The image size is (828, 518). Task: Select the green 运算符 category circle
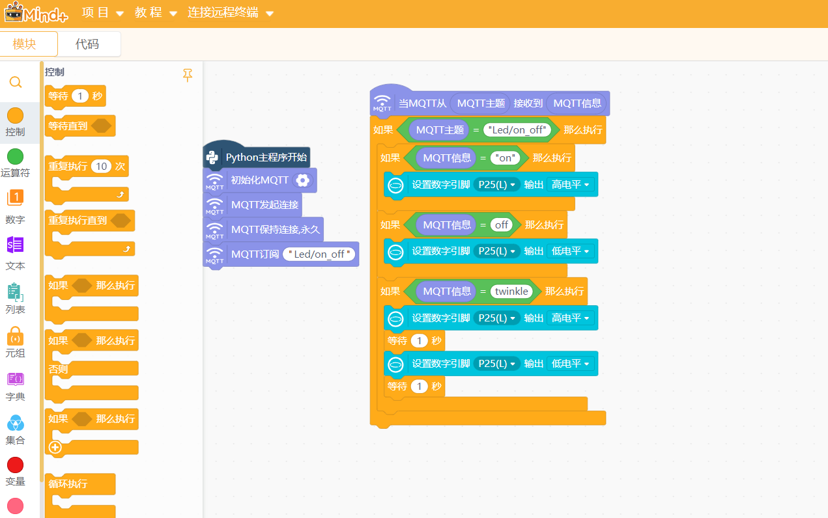tap(15, 156)
